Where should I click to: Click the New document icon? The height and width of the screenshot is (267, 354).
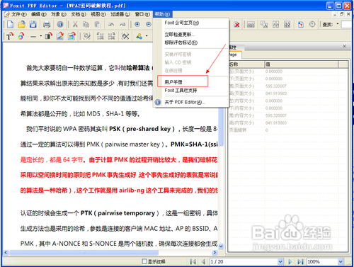click(x=10, y=24)
